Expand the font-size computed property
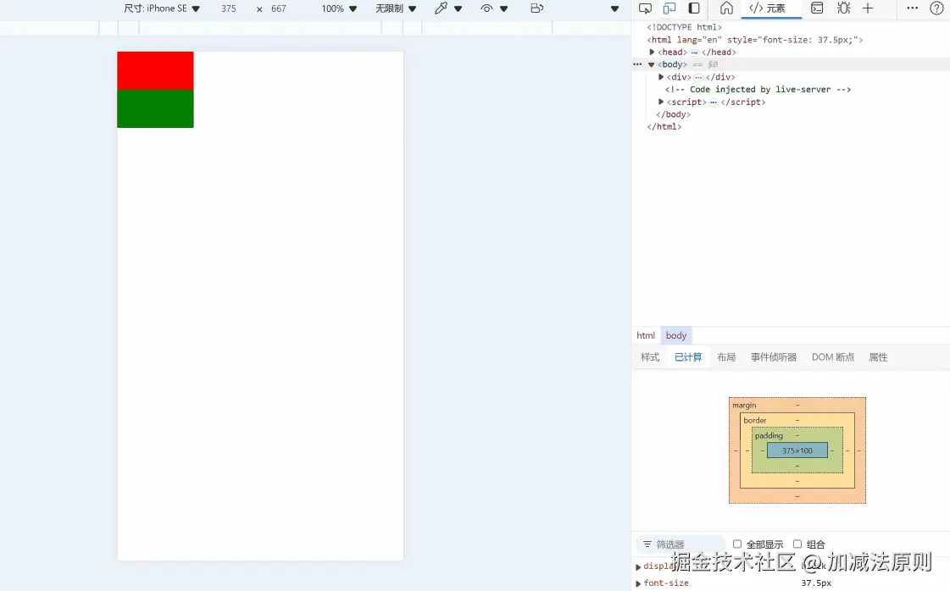The image size is (950, 591). [638, 583]
